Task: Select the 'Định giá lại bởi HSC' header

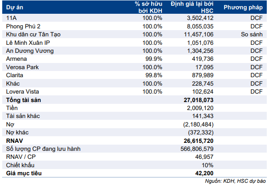Action: coord(192,8)
